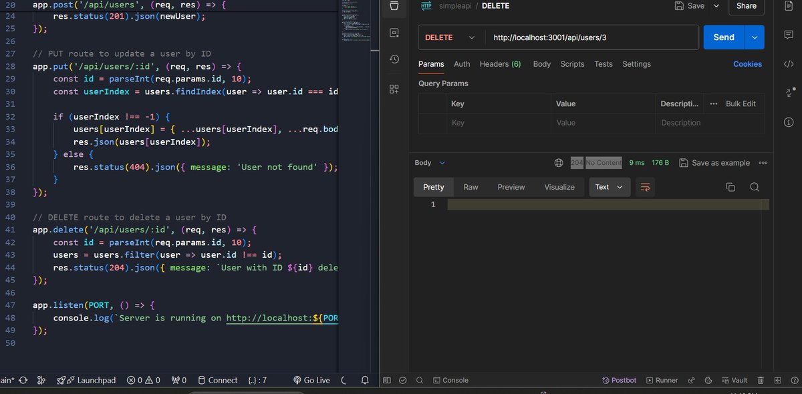Image resolution: width=802 pixels, height=394 pixels.
Task: Click the HTTP request type icon beside simpleapi
Action: [426, 5]
